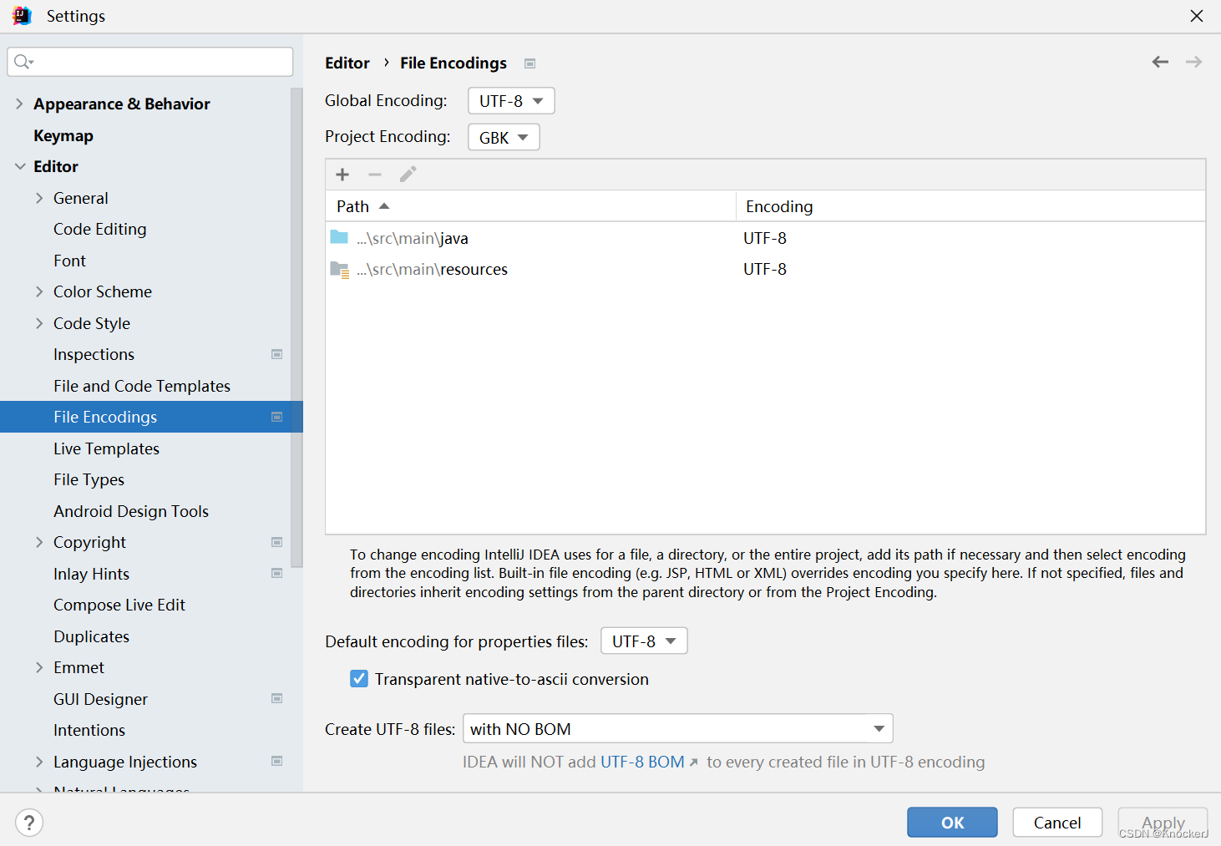Open the Create UTF-8 files combo box
The image size is (1221, 846).
tap(678, 729)
